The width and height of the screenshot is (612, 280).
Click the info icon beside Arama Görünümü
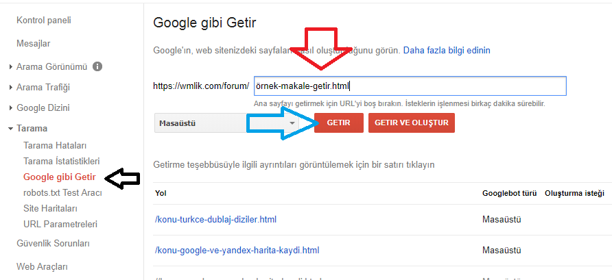coord(97,67)
